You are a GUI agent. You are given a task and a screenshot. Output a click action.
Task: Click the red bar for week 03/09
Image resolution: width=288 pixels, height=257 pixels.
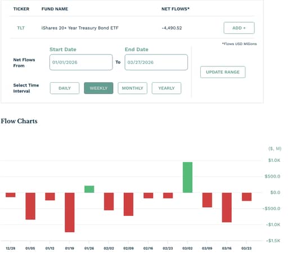click(207, 200)
